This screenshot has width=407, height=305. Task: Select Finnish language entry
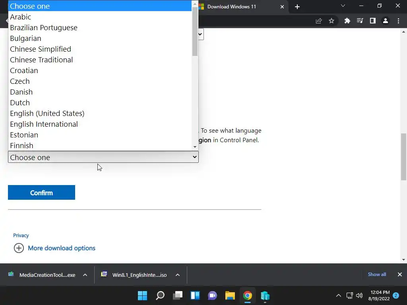[100, 145]
